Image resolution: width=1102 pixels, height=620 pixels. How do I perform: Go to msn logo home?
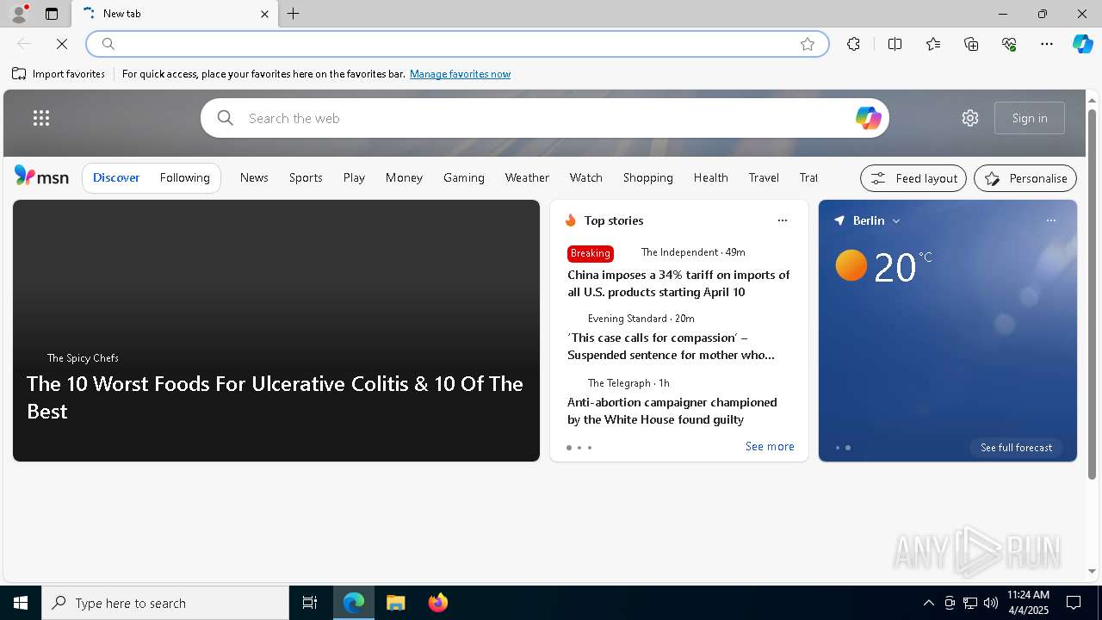pos(41,177)
